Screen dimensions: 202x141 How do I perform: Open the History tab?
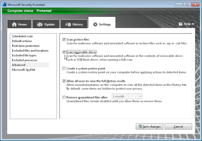(x=74, y=24)
